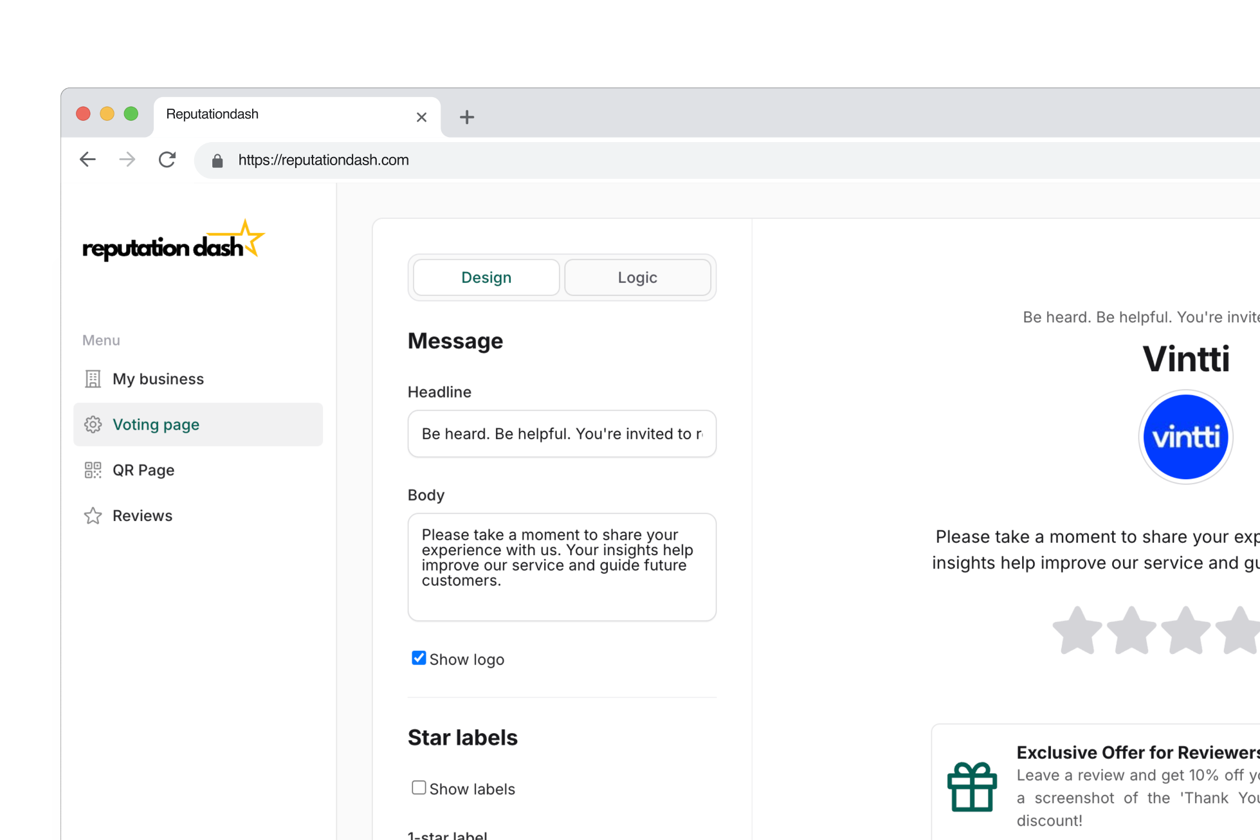Go to QR Page in the sidebar
The image size is (1260, 840).
click(x=198, y=470)
